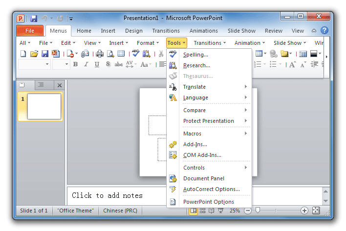Screen dimensions: 346x231
Task: Expand the Macros submenu
Action: click(209, 134)
